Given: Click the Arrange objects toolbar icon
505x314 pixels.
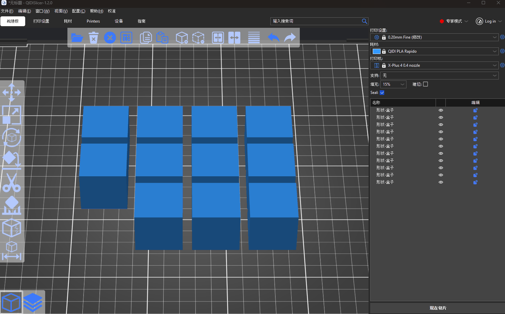Looking at the screenshot, I should [126, 38].
